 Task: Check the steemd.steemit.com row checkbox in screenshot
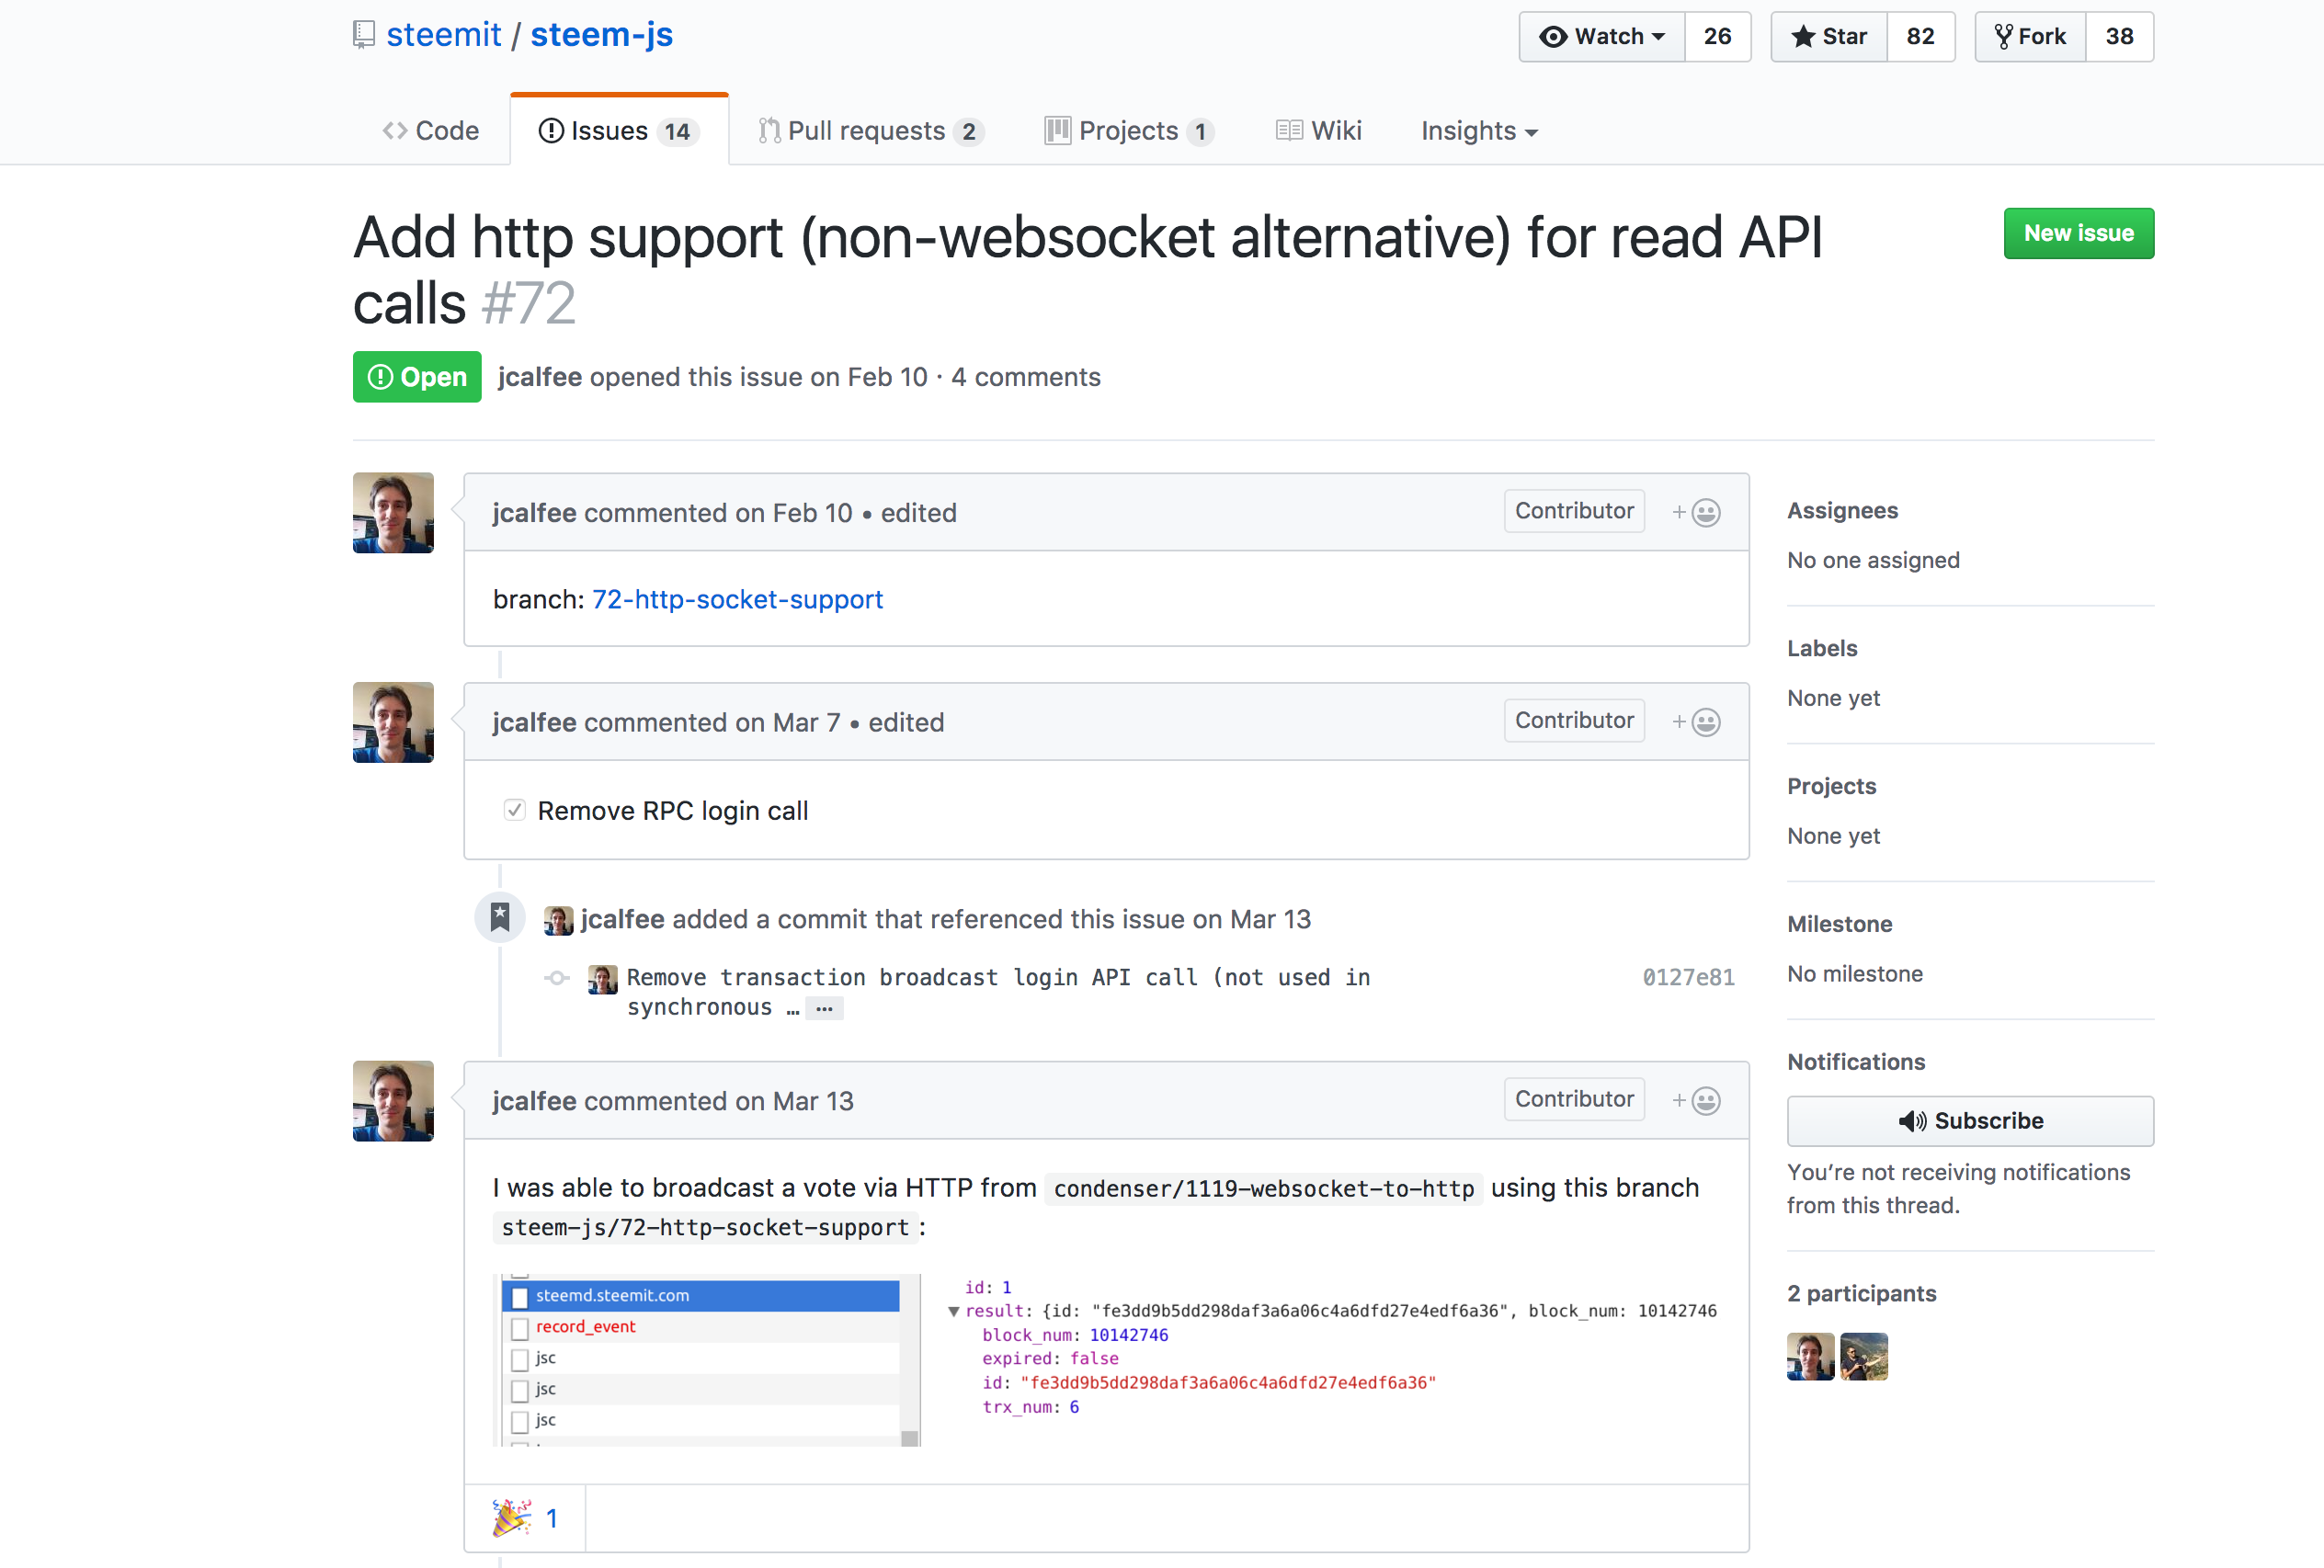pyautogui.click(x=520, y=1297)
